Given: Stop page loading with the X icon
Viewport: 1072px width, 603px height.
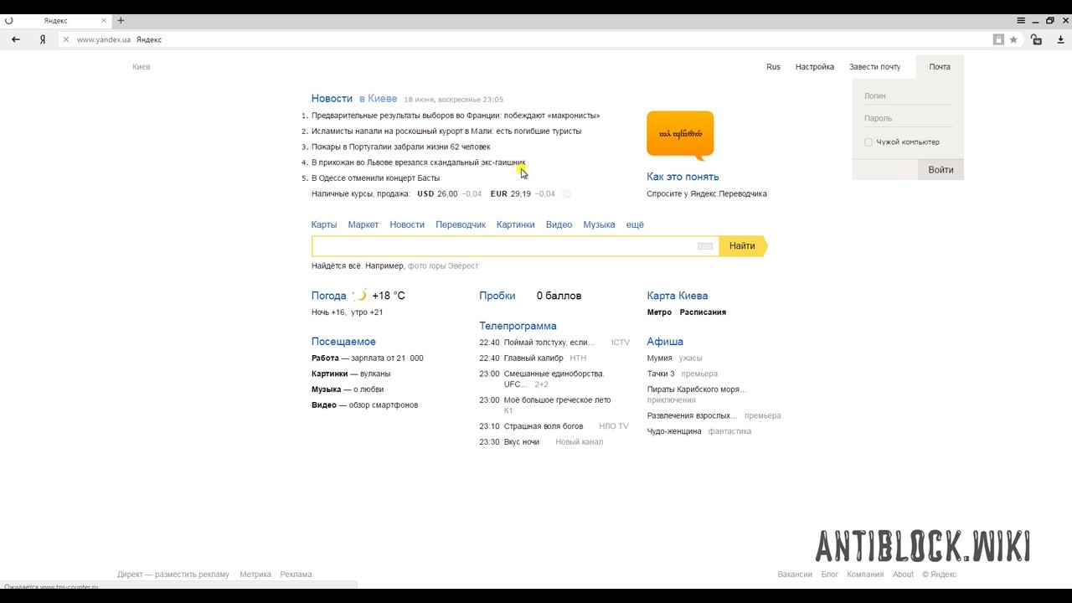Looking at the screenshot, I should click(x=65, y=39).
